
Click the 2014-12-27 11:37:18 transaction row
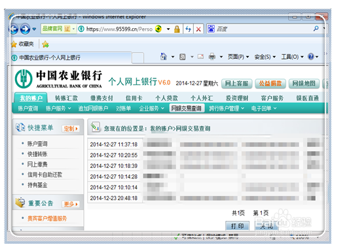(x=206, y=144)
